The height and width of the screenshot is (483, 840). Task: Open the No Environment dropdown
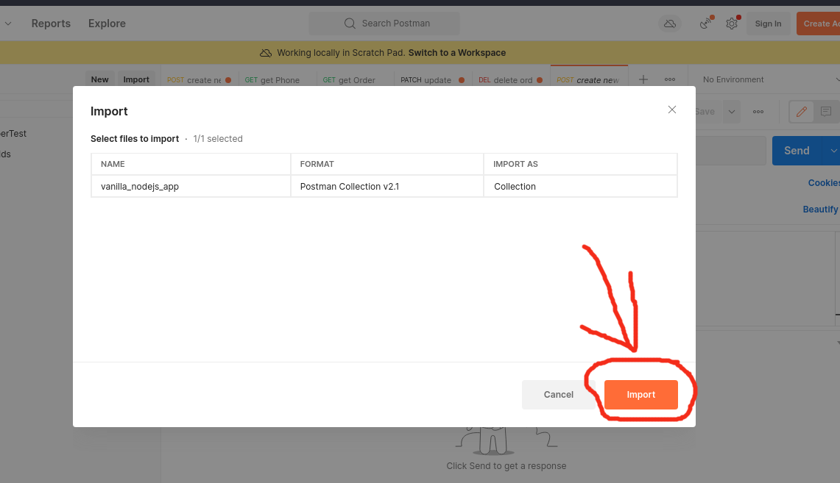(765, 79)
